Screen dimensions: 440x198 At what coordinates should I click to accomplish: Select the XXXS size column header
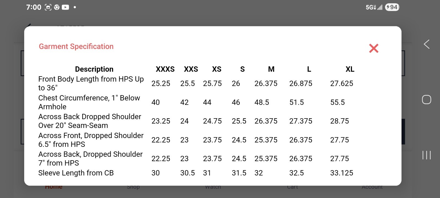[165, 69]
